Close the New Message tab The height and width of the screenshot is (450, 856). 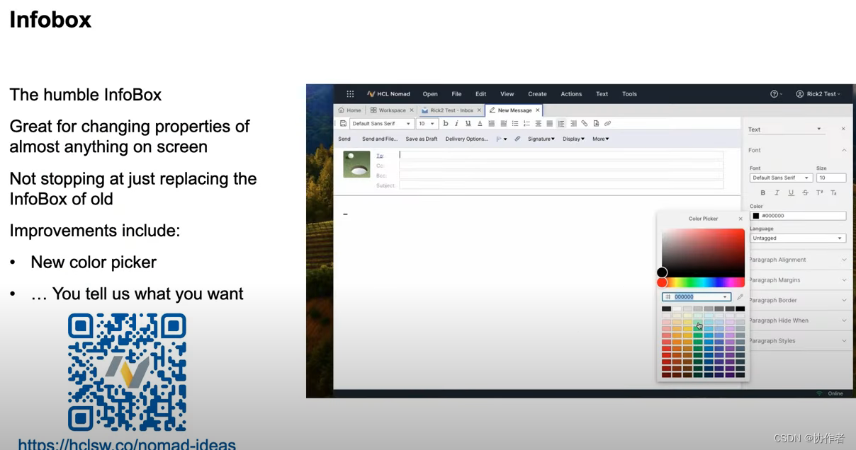(538, 110)
